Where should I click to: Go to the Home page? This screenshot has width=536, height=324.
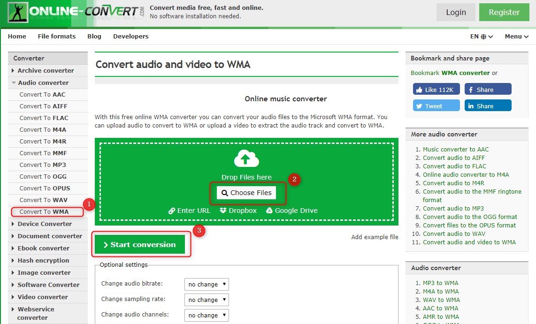[17, 37]
